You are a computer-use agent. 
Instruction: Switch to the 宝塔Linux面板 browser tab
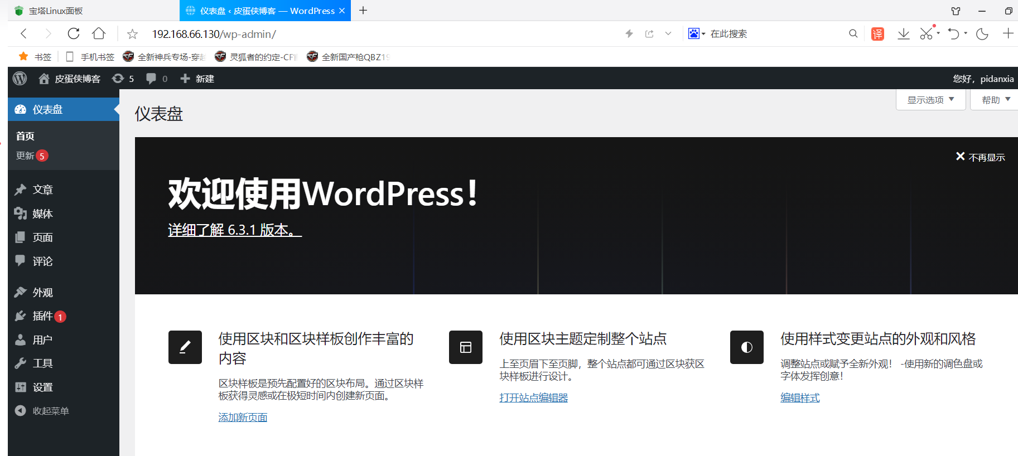(x=56, y=11)
